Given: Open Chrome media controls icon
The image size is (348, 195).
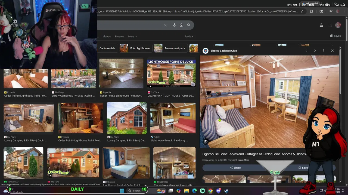Looking at the screenshot, I should [331, 11].
